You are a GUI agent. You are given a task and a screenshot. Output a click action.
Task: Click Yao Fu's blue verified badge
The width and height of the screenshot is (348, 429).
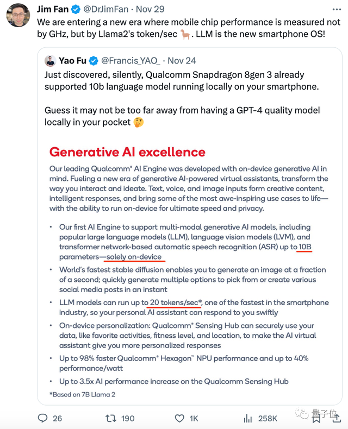click(x=94, y=60)
